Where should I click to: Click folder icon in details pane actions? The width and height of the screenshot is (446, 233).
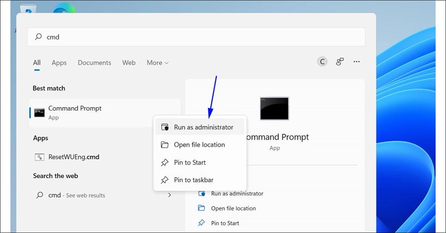point(202,208)
